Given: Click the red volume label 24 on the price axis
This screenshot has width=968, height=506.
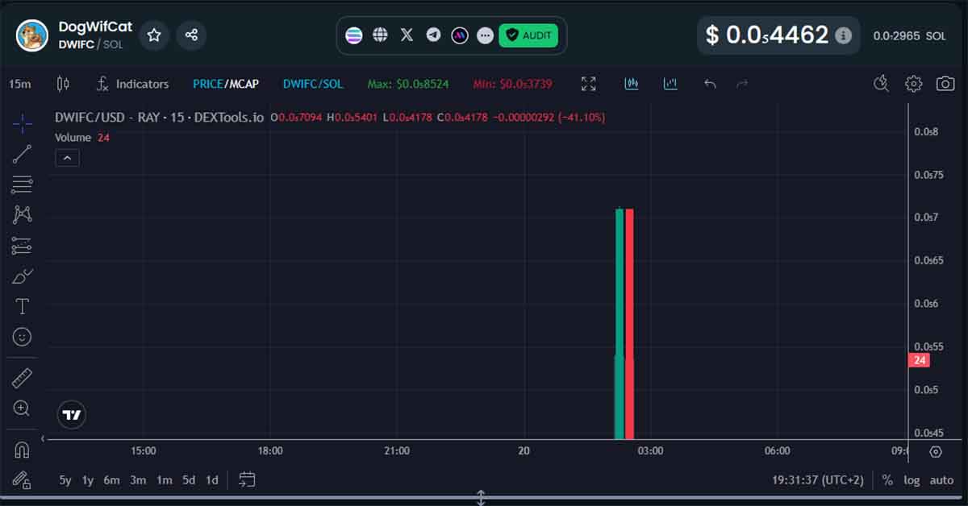Looking at the screenshot, I should click(919, 360).
